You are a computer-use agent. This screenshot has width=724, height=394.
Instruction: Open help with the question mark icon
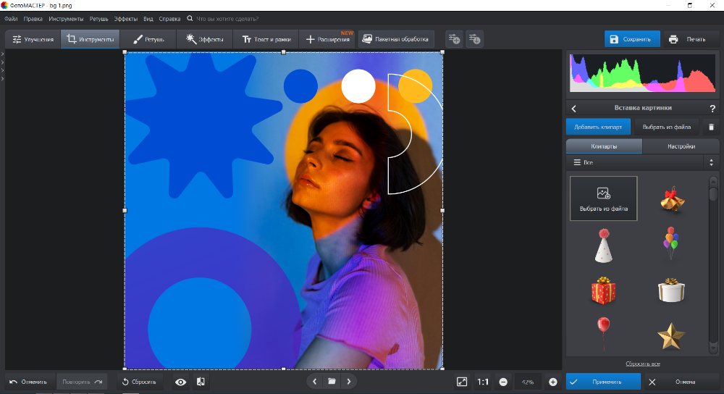click(712, 109)
